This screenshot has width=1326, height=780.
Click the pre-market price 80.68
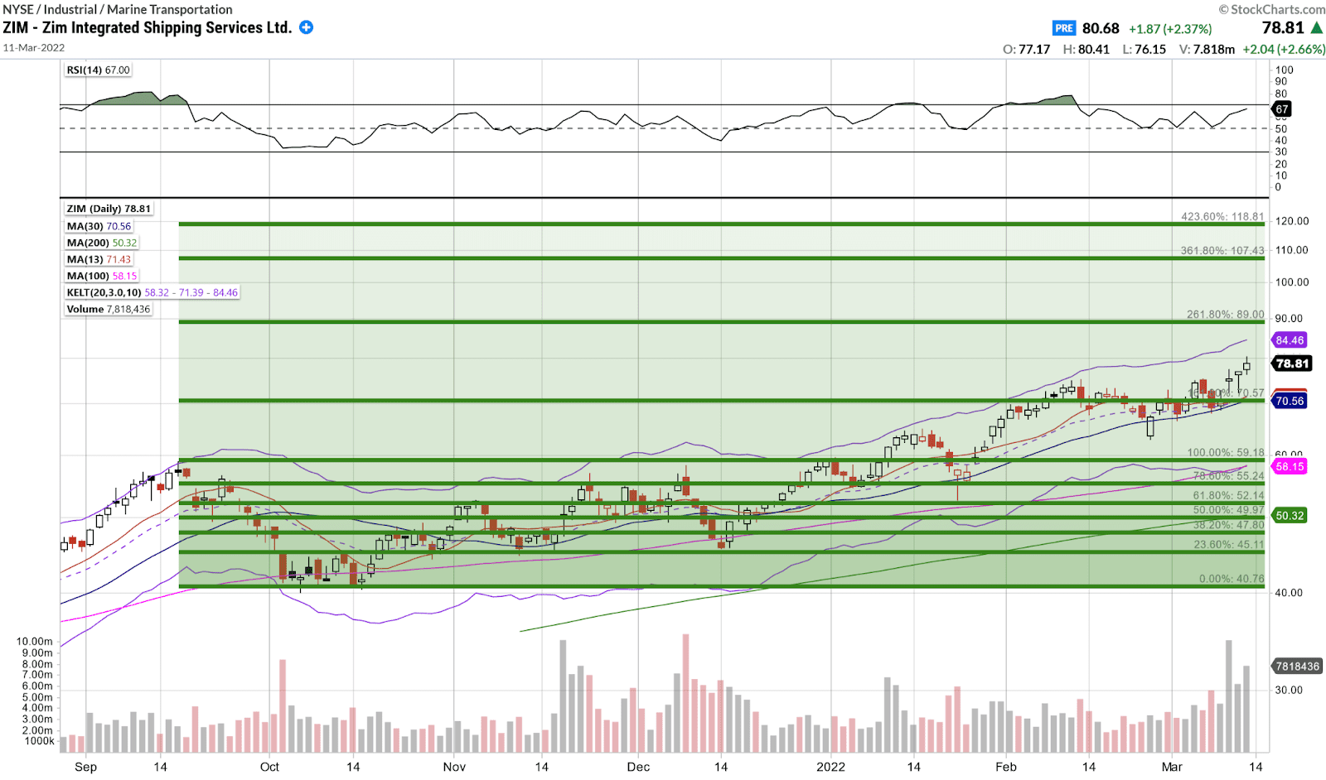(x=1101, y=28)
